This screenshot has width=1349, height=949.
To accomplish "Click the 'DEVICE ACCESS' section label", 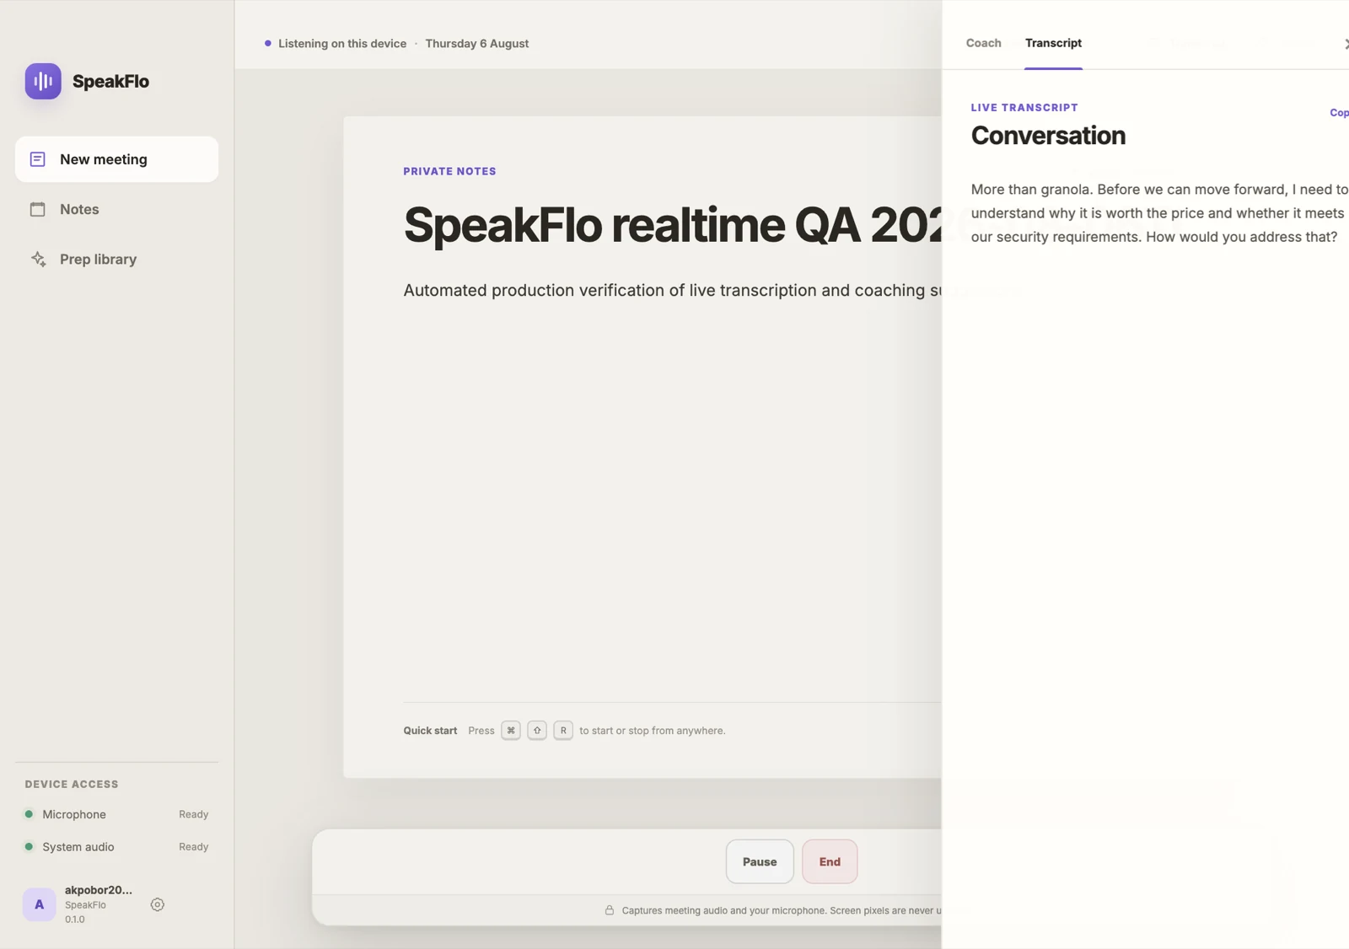I will click(x=72, y=784).
